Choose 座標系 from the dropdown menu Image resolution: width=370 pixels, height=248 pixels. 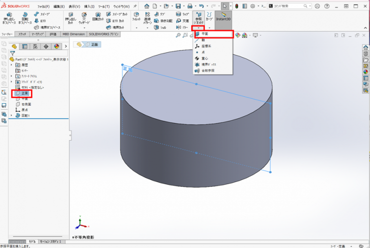(x=207, y=46)
